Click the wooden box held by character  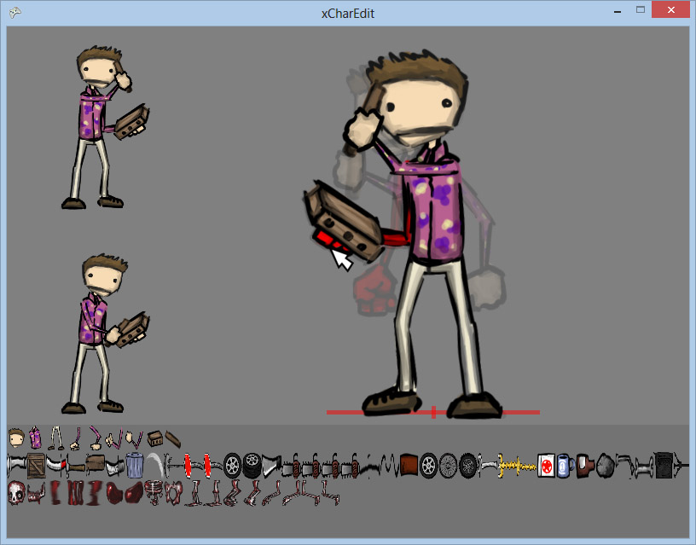coord(343,222)
